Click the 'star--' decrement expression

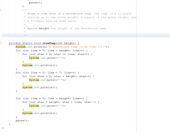tap(89, 102)
